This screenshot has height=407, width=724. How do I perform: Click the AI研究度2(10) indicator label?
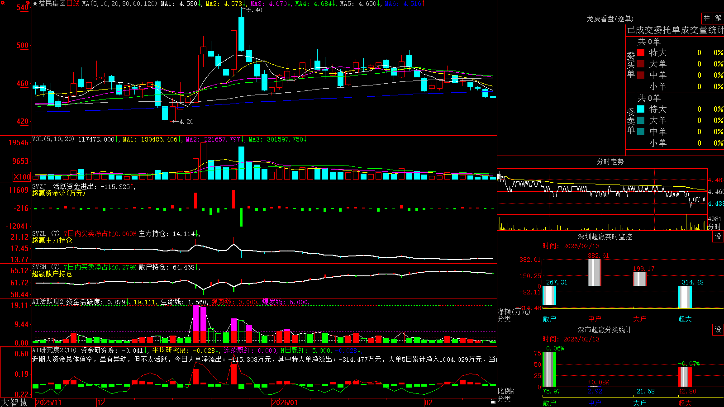[55, 350]
